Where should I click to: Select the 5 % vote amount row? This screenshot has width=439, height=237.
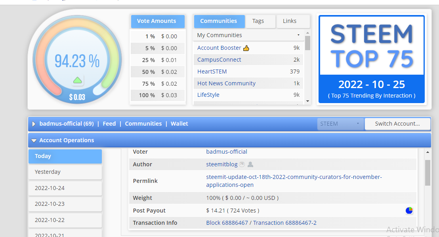[x=158, y=48]
